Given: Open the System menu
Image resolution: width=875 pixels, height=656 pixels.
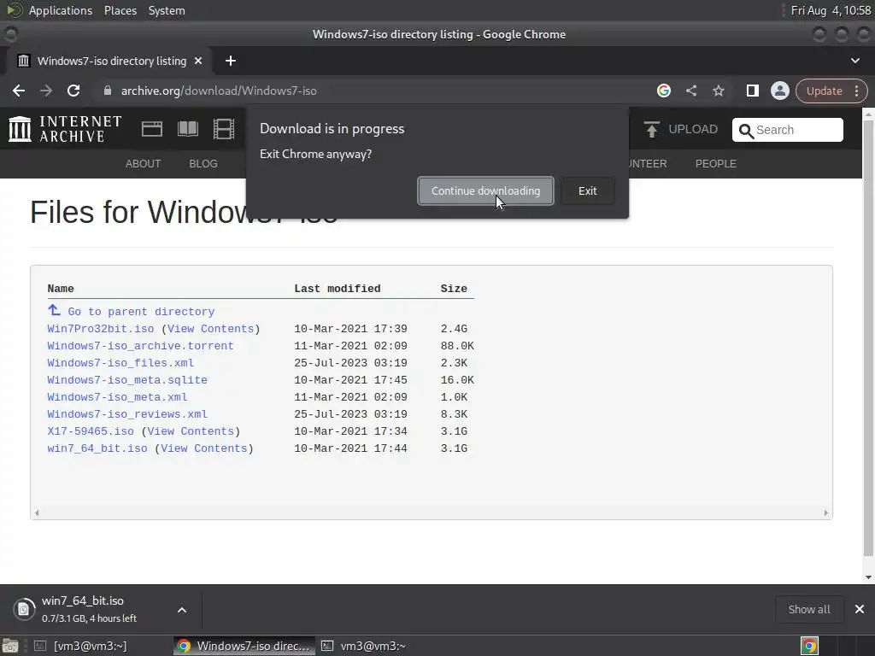Looking at the screenshot, I should point(167,10).
